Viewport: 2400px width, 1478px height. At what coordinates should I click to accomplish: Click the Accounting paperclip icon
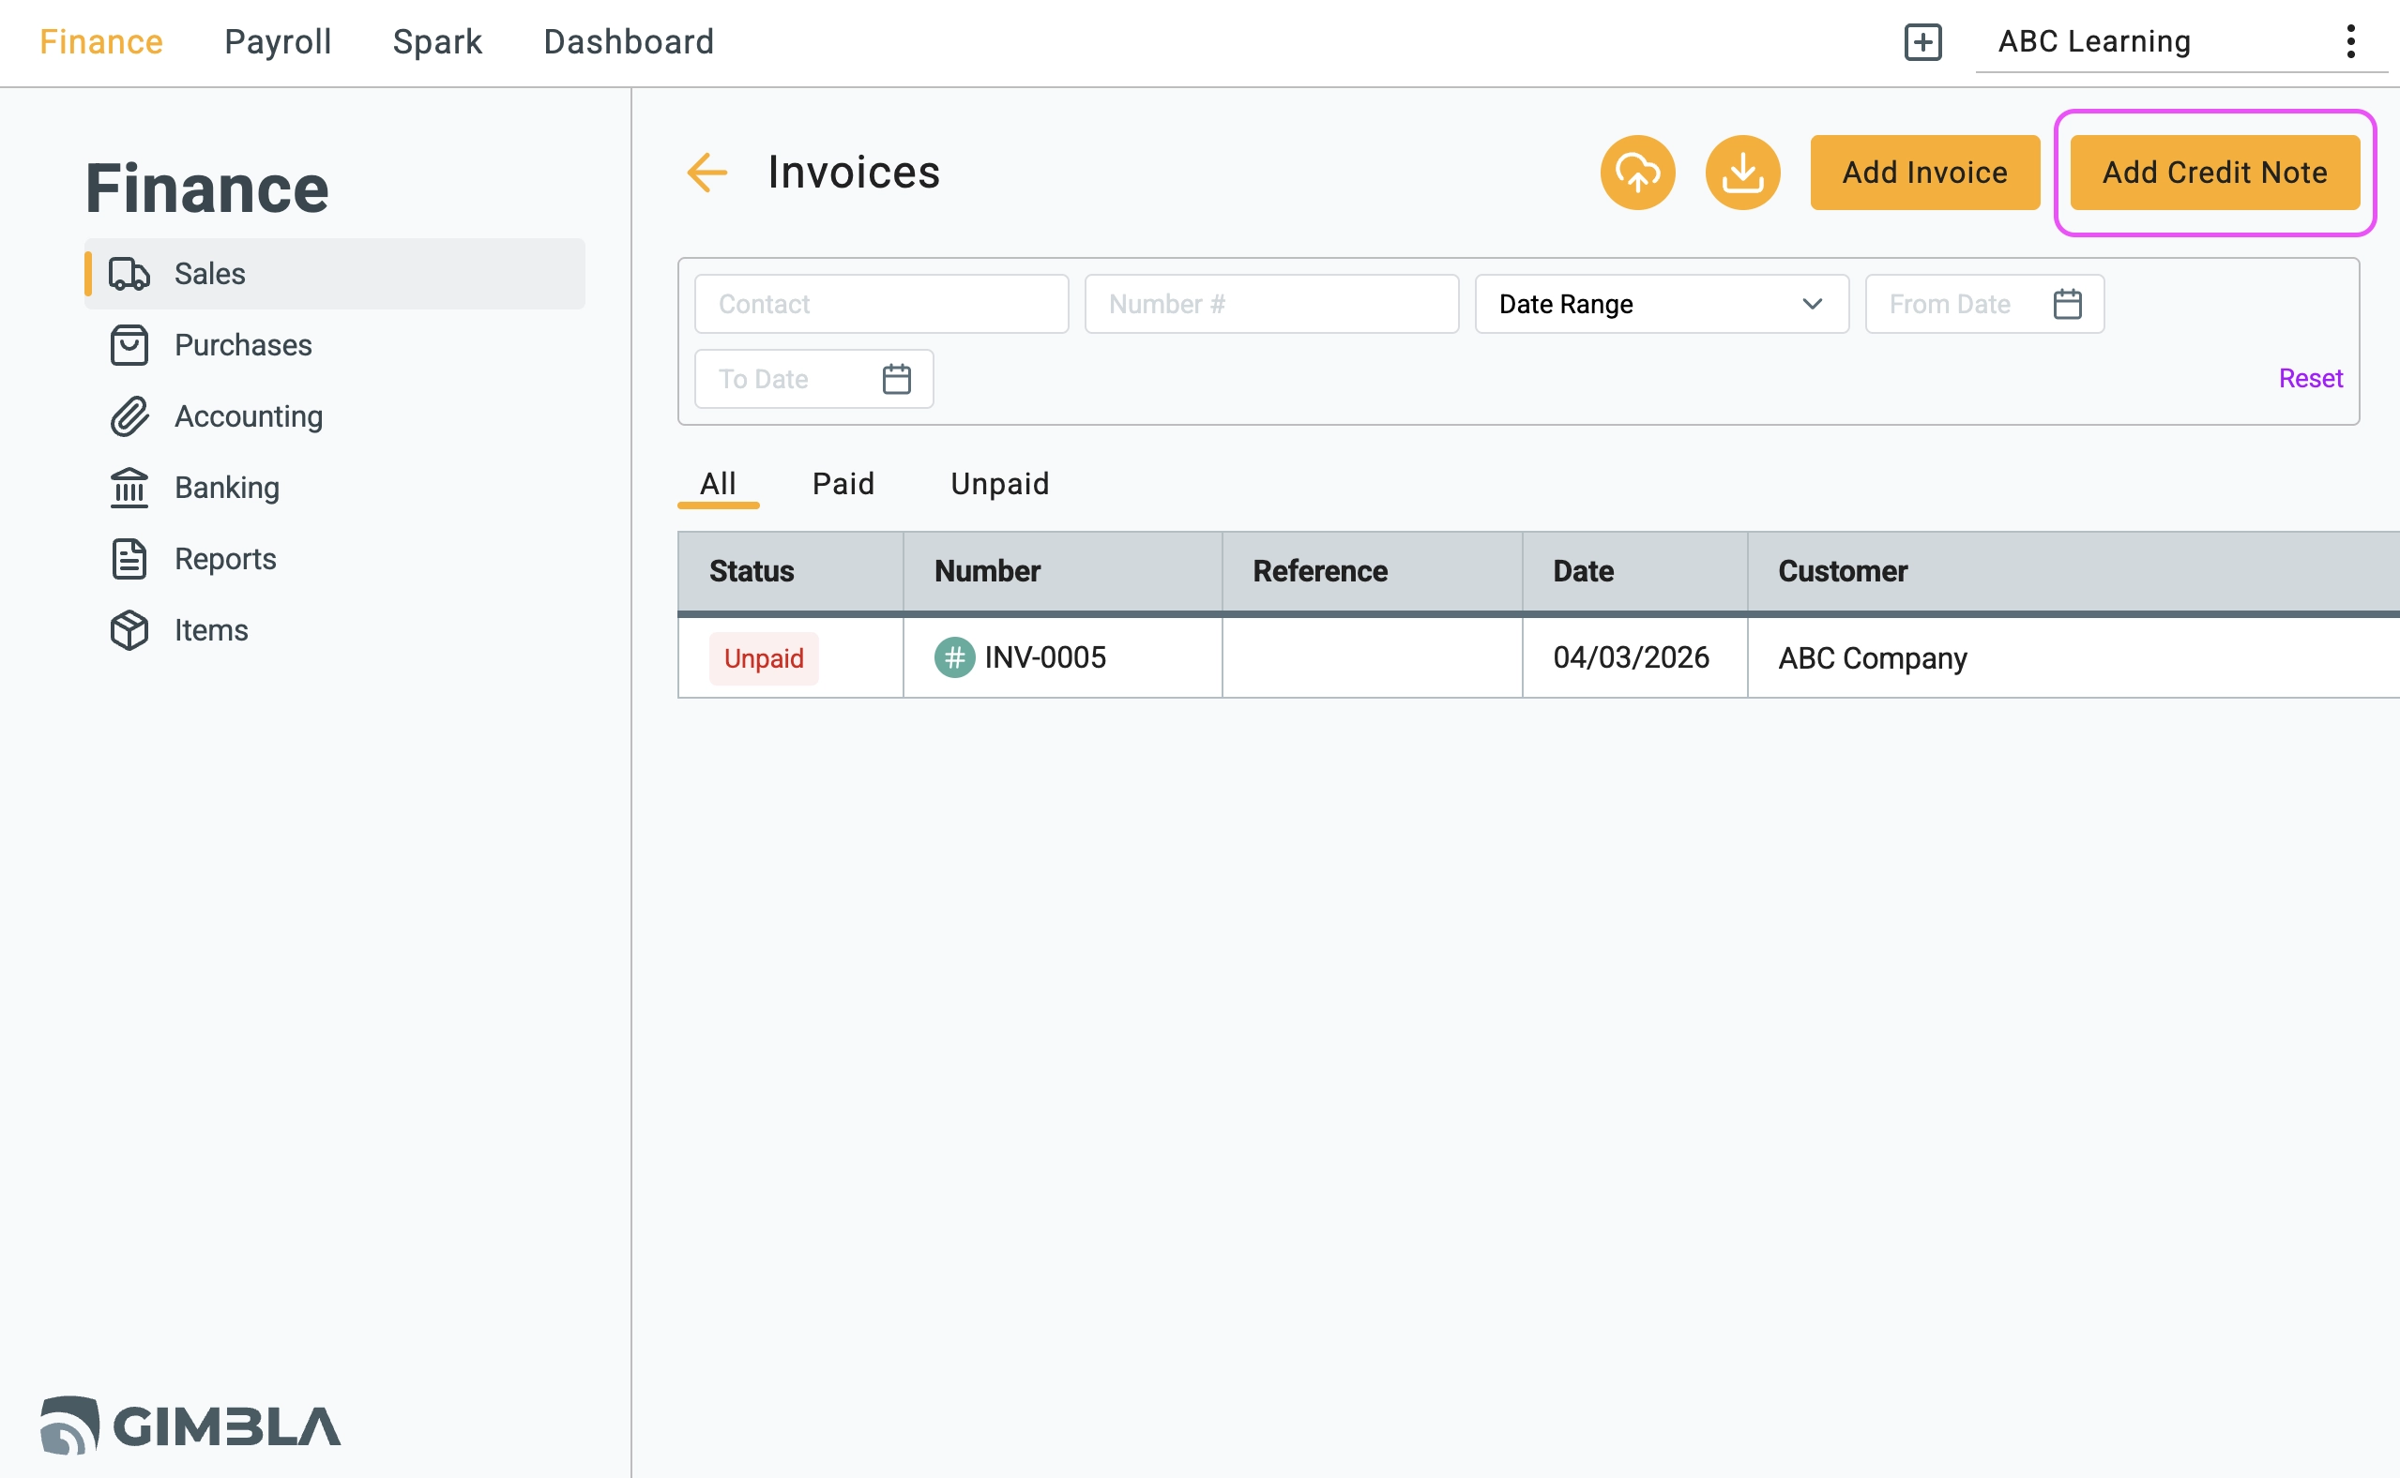pos(129,416)
